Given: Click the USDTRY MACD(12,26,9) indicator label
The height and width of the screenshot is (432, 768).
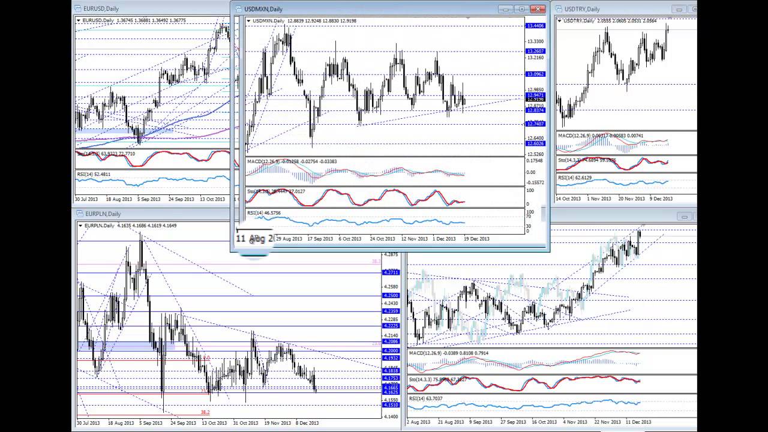Looking at the screenshot, I should coord(601,136).
